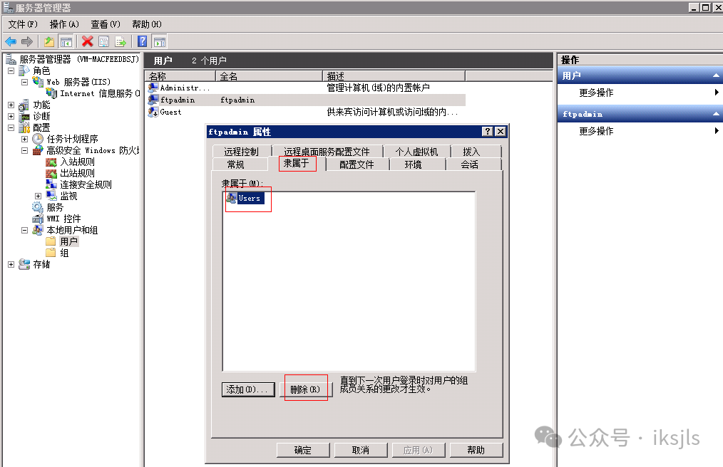Click the WMI Control icon
This screenshot has height=467, width=723.
[38, 219]
